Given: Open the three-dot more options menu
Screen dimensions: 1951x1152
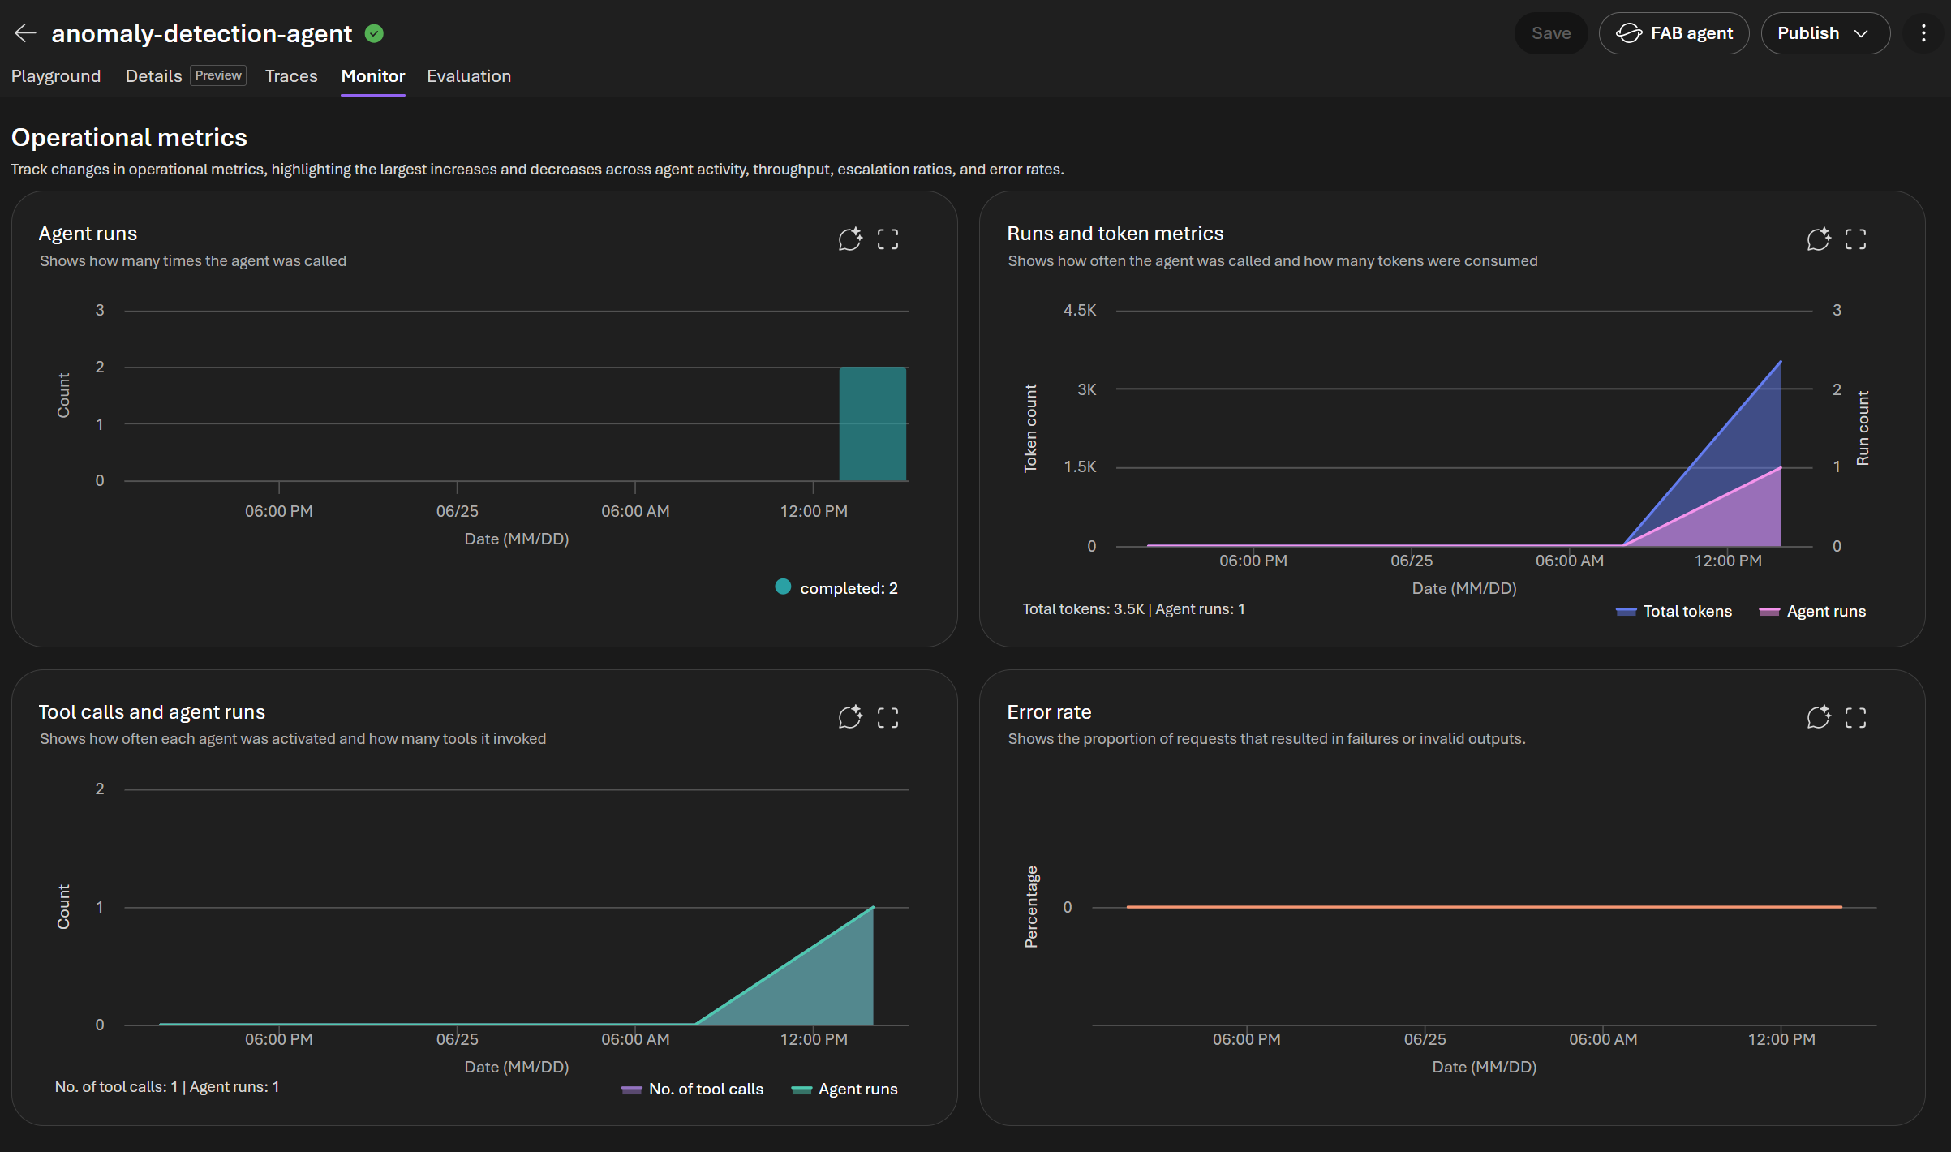Looking at the screenshot, I should tap(1923, 33).
